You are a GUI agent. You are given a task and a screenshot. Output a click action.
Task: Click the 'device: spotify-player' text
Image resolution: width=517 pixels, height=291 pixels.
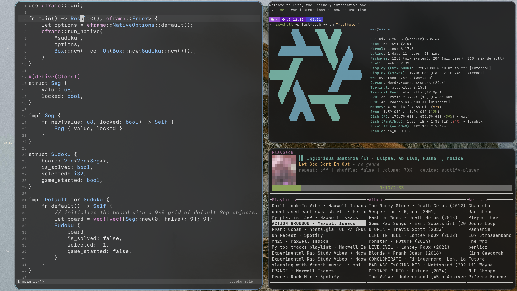tap(449, 170)
